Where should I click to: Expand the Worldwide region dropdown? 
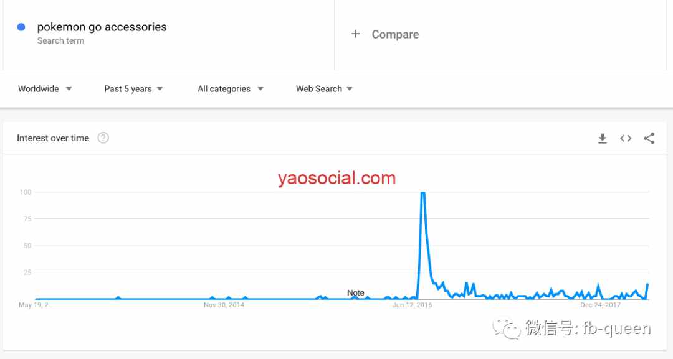click(x=45, y=89)
